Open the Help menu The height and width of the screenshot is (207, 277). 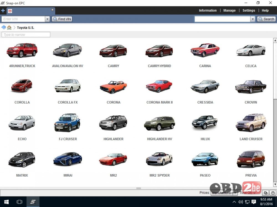(265, 10)
